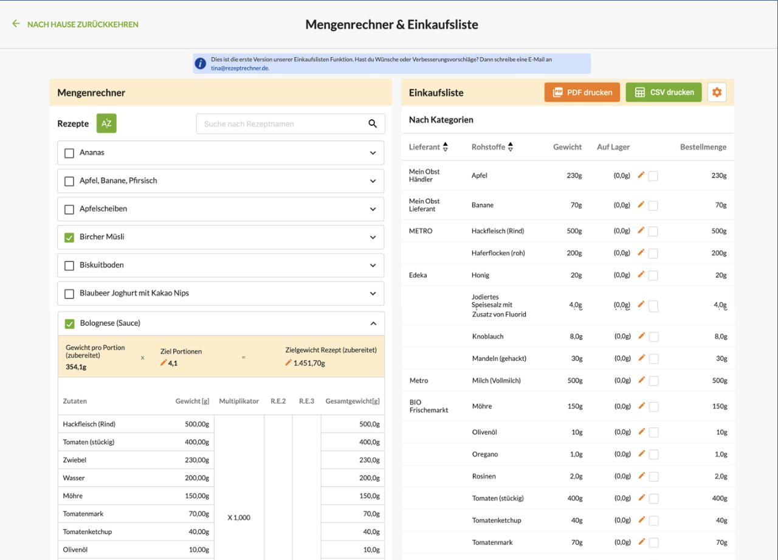Check the Bestellmenge box for Honig
778x560 pixels.
click(653, 275)
